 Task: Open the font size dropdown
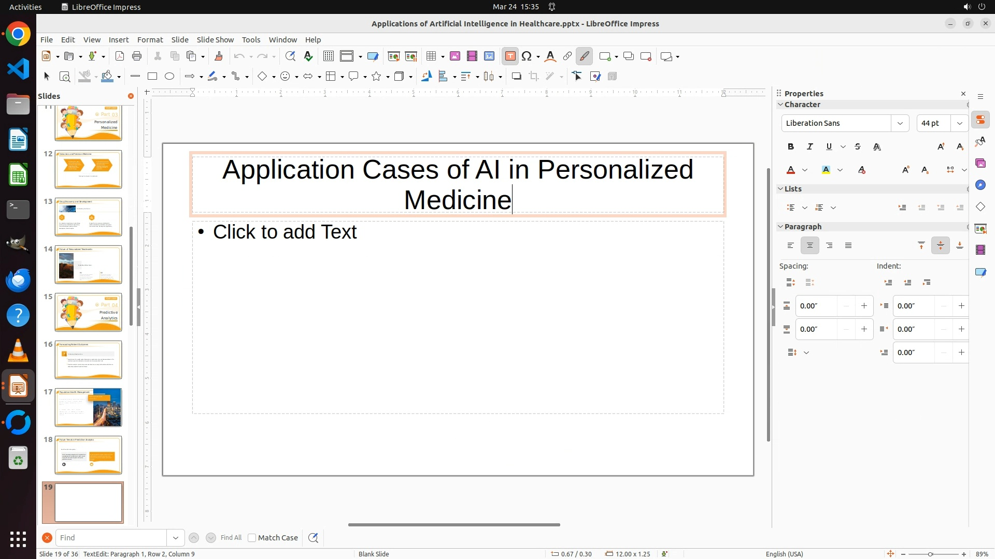tap(960, 123)
